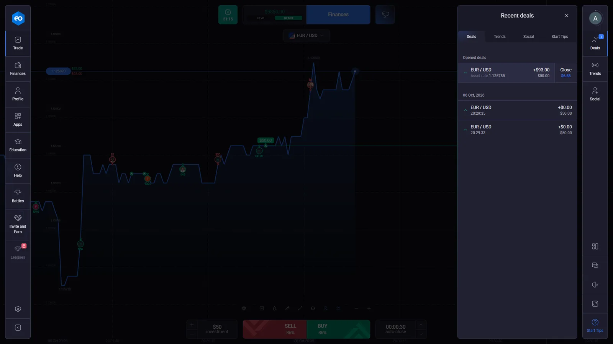Increase auto close time arrow
Image resolution: width=613 pixels, height=344 pixels.
(x=421, y=325)
